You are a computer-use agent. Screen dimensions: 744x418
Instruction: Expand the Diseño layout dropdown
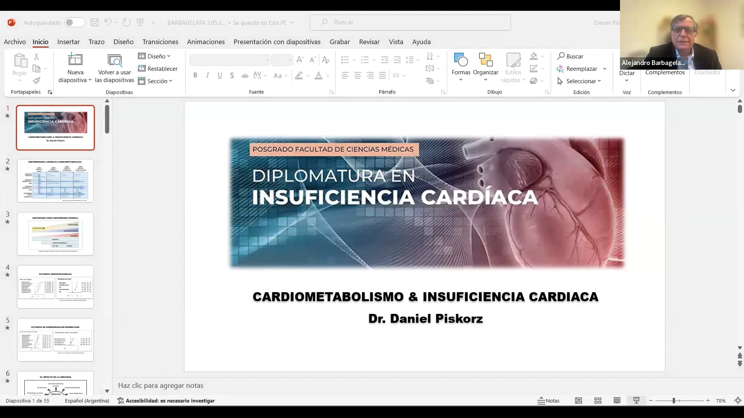[x=155, y=56]
